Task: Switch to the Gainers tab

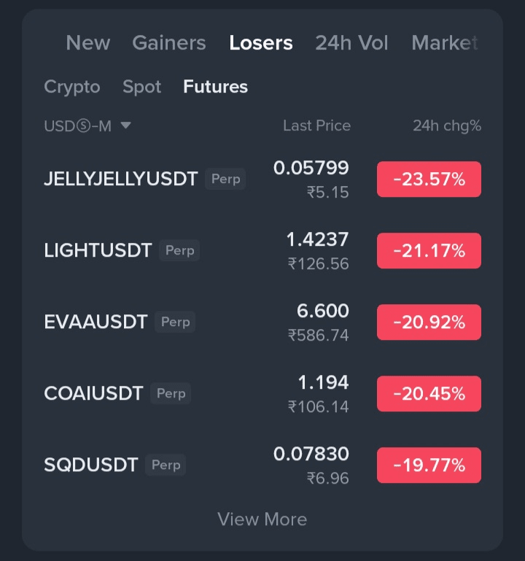Action: [169, 42]
